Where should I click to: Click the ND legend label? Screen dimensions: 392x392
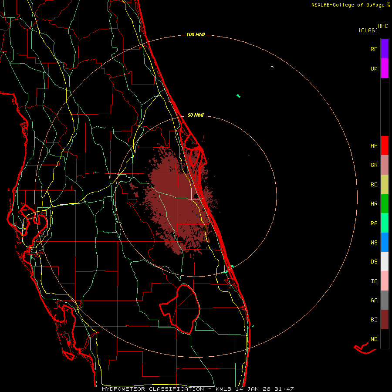[x=374, y=339]
